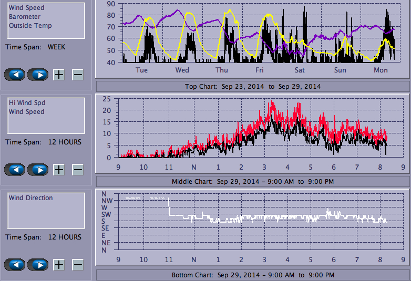Select Outside Temp in the top chart list
The height and width of the screenshot is (281, 411).
point(30,26)
